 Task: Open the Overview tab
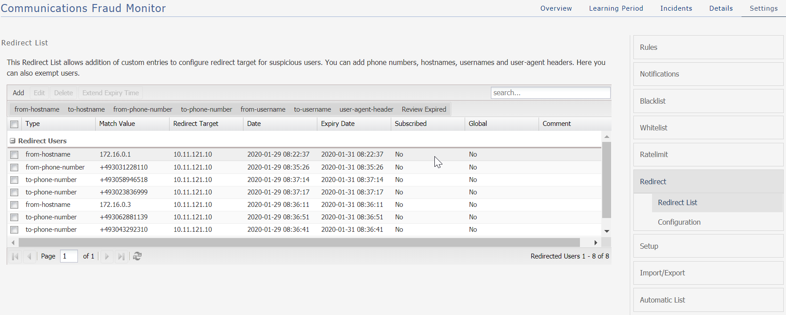click(556, 8)
